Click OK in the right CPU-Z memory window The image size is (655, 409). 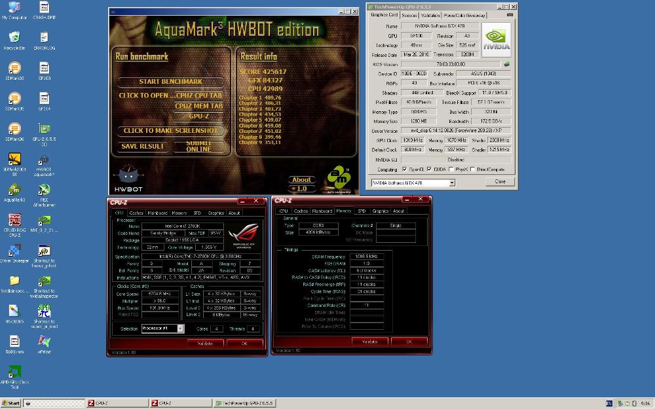(x=409, y=341)
